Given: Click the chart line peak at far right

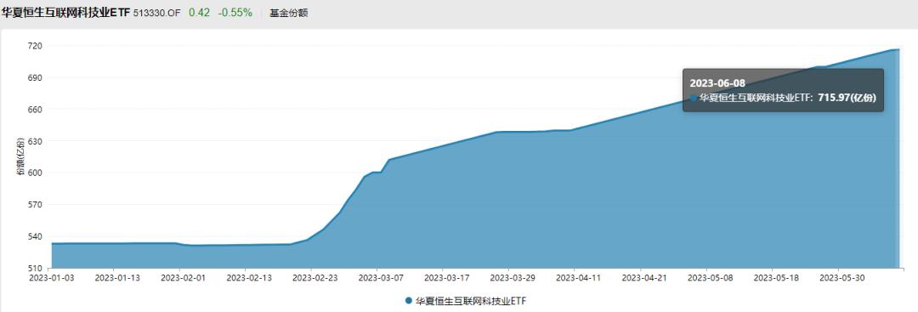Looking at the screenshot, I should 898,49.
